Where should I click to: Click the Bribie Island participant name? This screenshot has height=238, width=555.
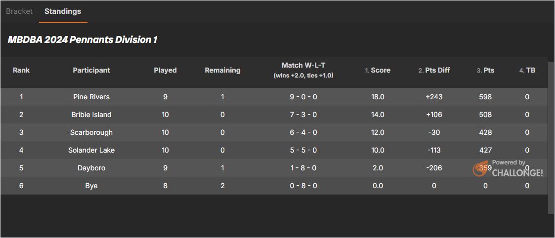coord(91,115)
